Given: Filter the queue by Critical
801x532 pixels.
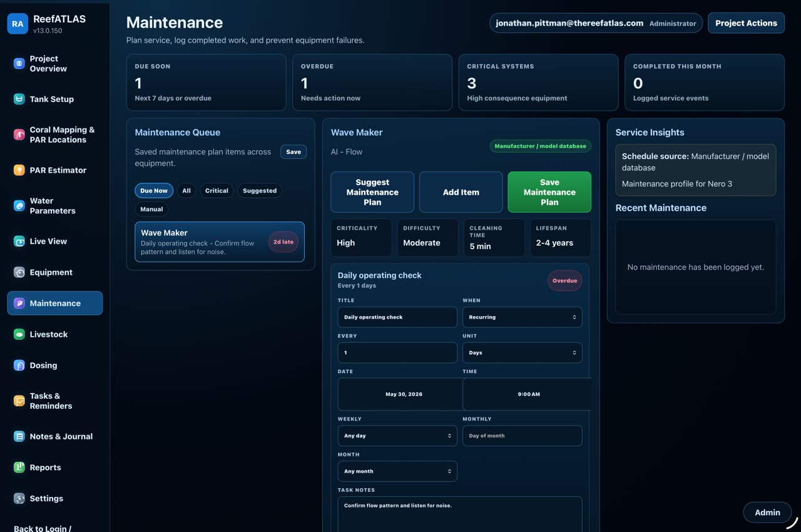Looking at the screenshot, I should point(217,190).
